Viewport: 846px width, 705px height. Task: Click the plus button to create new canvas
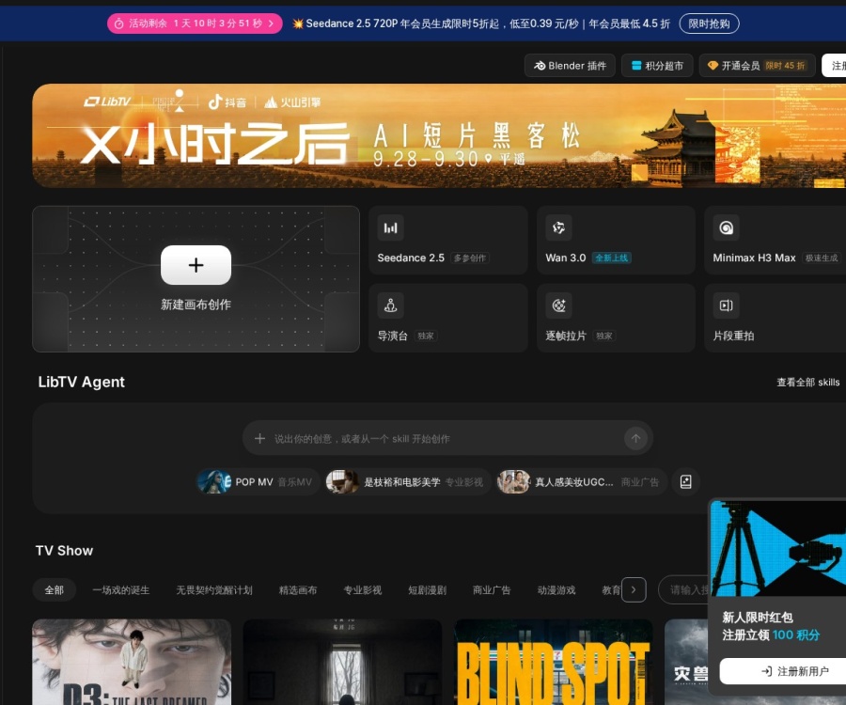(196, 265)
